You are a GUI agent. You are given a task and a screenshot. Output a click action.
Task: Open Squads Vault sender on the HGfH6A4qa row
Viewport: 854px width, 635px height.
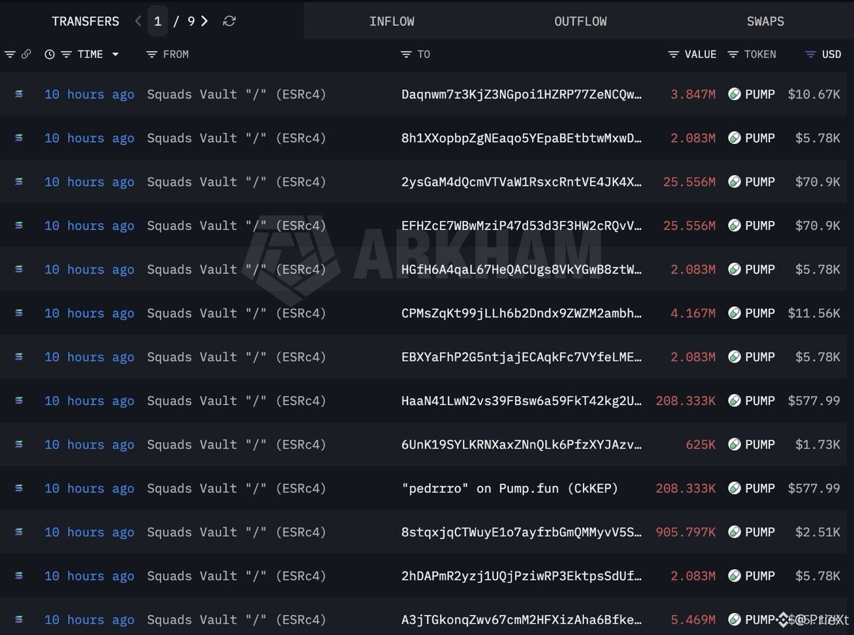tap(236, 269)
